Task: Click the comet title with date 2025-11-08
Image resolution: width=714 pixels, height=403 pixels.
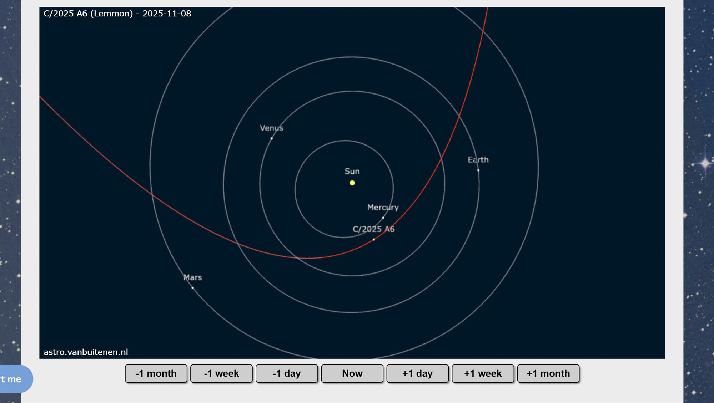Action: pyautogui.click(x=117, y=14)
